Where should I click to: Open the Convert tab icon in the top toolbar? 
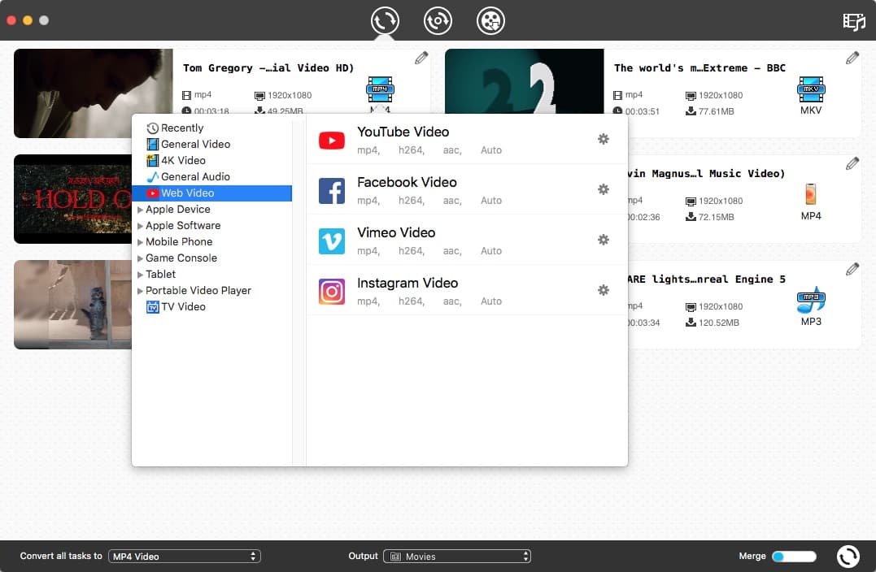[x=385, y=20]
